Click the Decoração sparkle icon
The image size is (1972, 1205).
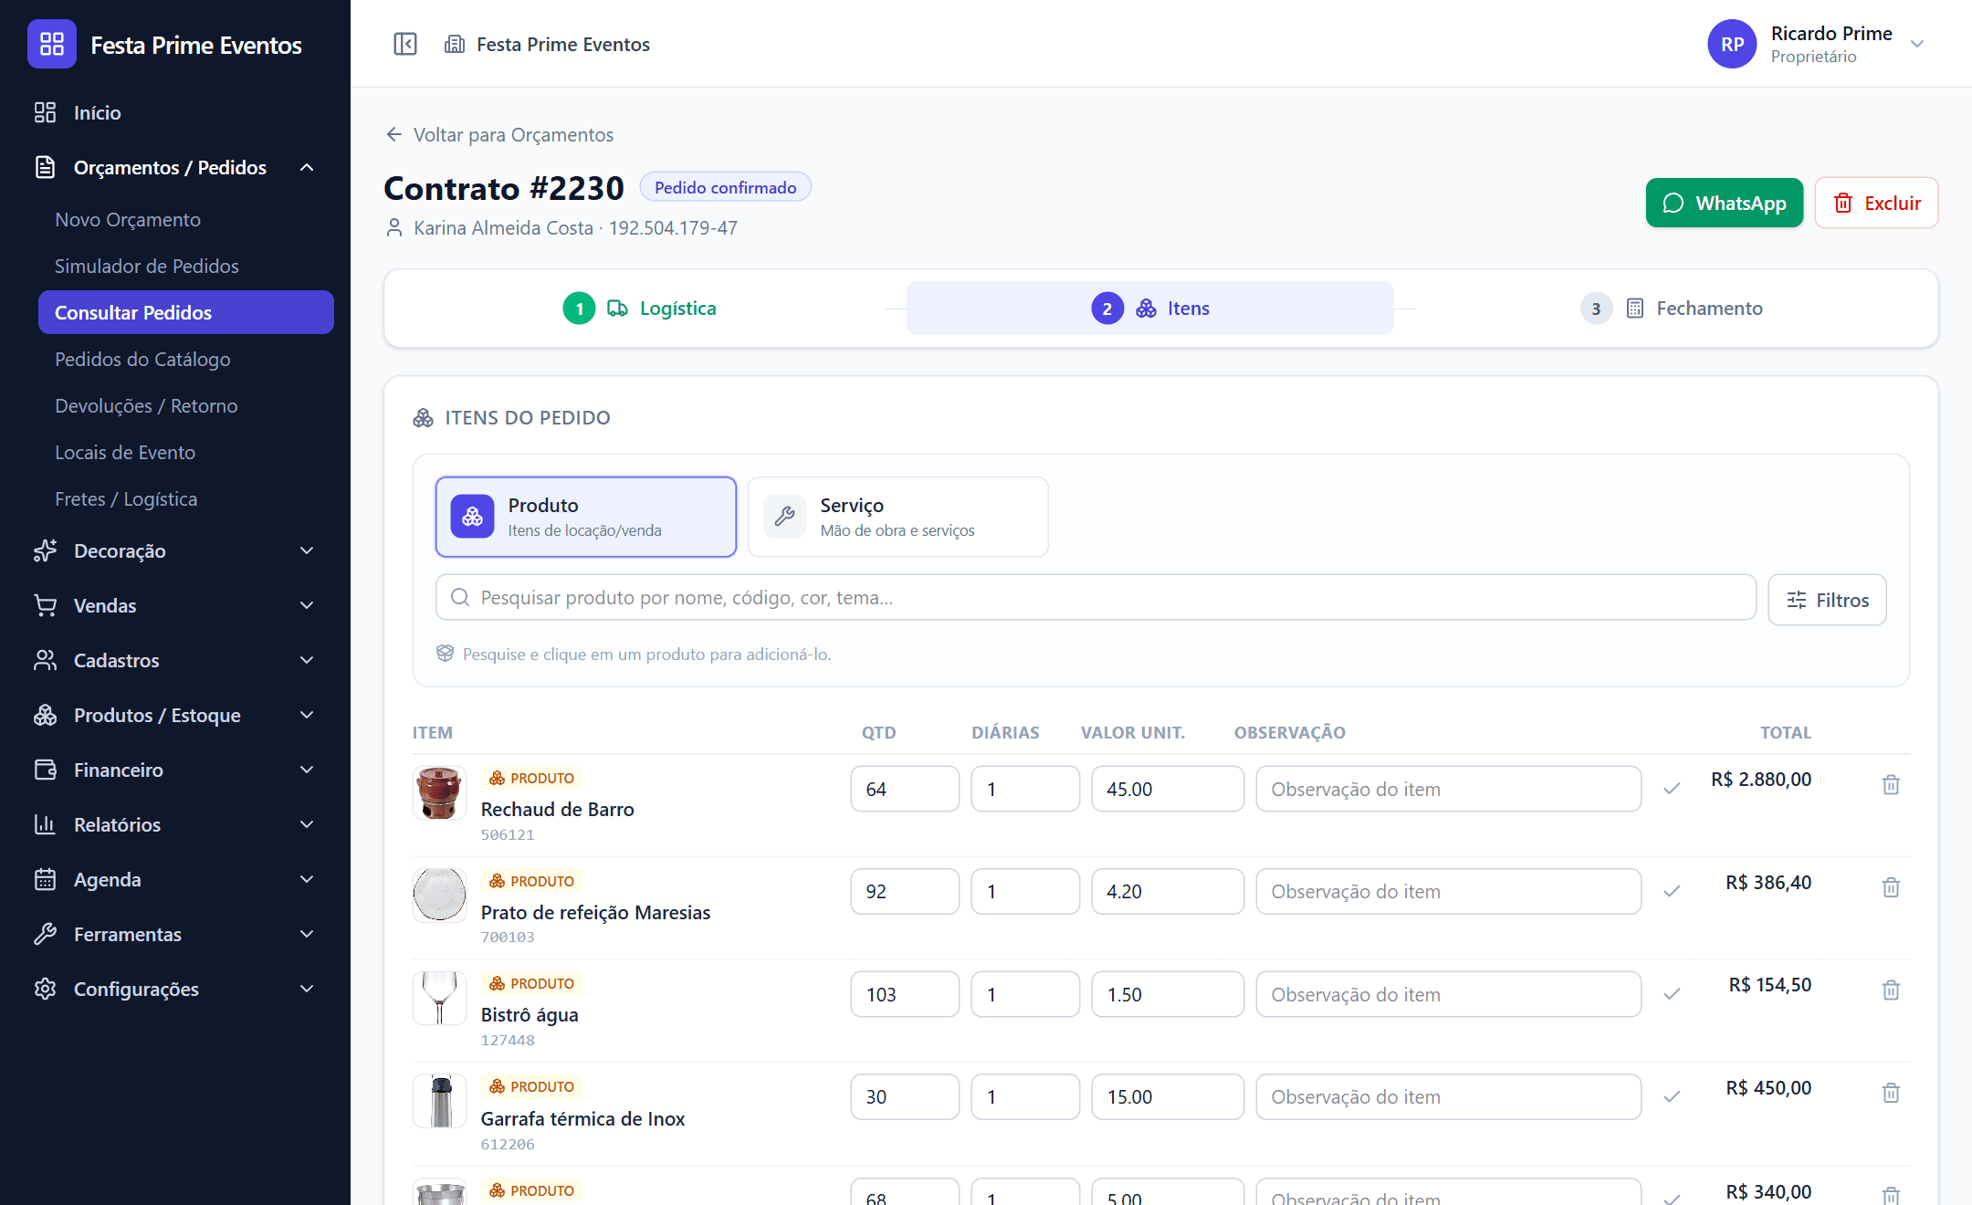tap(45, 550)
